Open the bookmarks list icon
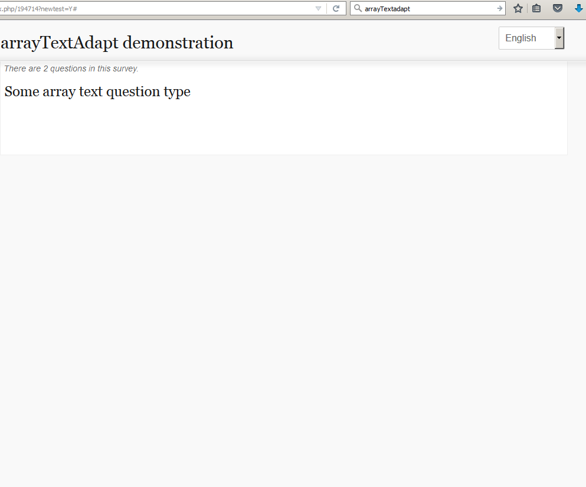This screenshot has width=586, height=487. tap(536, 8)
